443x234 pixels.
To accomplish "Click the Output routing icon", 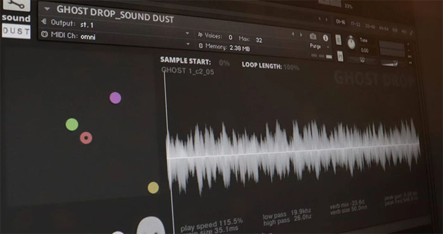I will [x=44, y=22].
